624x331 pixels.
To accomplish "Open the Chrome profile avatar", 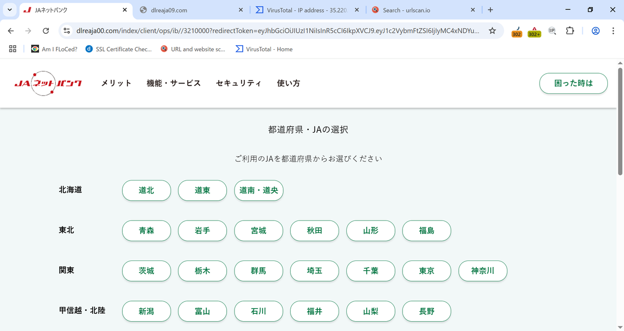I will [596, 31].
